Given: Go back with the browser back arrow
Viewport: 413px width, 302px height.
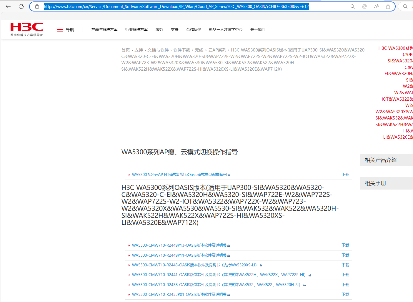Looking at the screenshot, I should (x=8, y=6).
